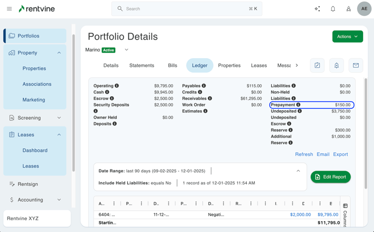Image resolution: width=374 pixels, height=232 pixels.
Task: Click the notifications bell icon in header
Action: pos(333,9)
